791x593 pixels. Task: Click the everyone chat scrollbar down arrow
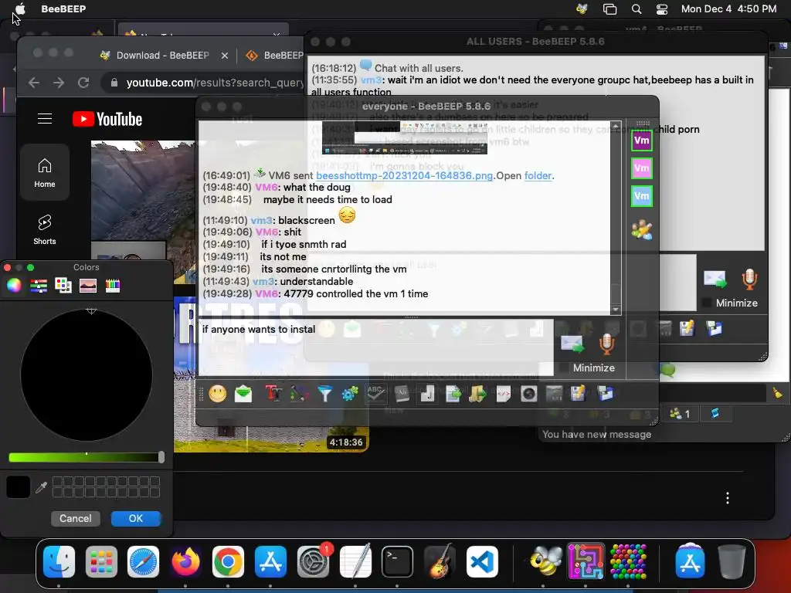616,310
